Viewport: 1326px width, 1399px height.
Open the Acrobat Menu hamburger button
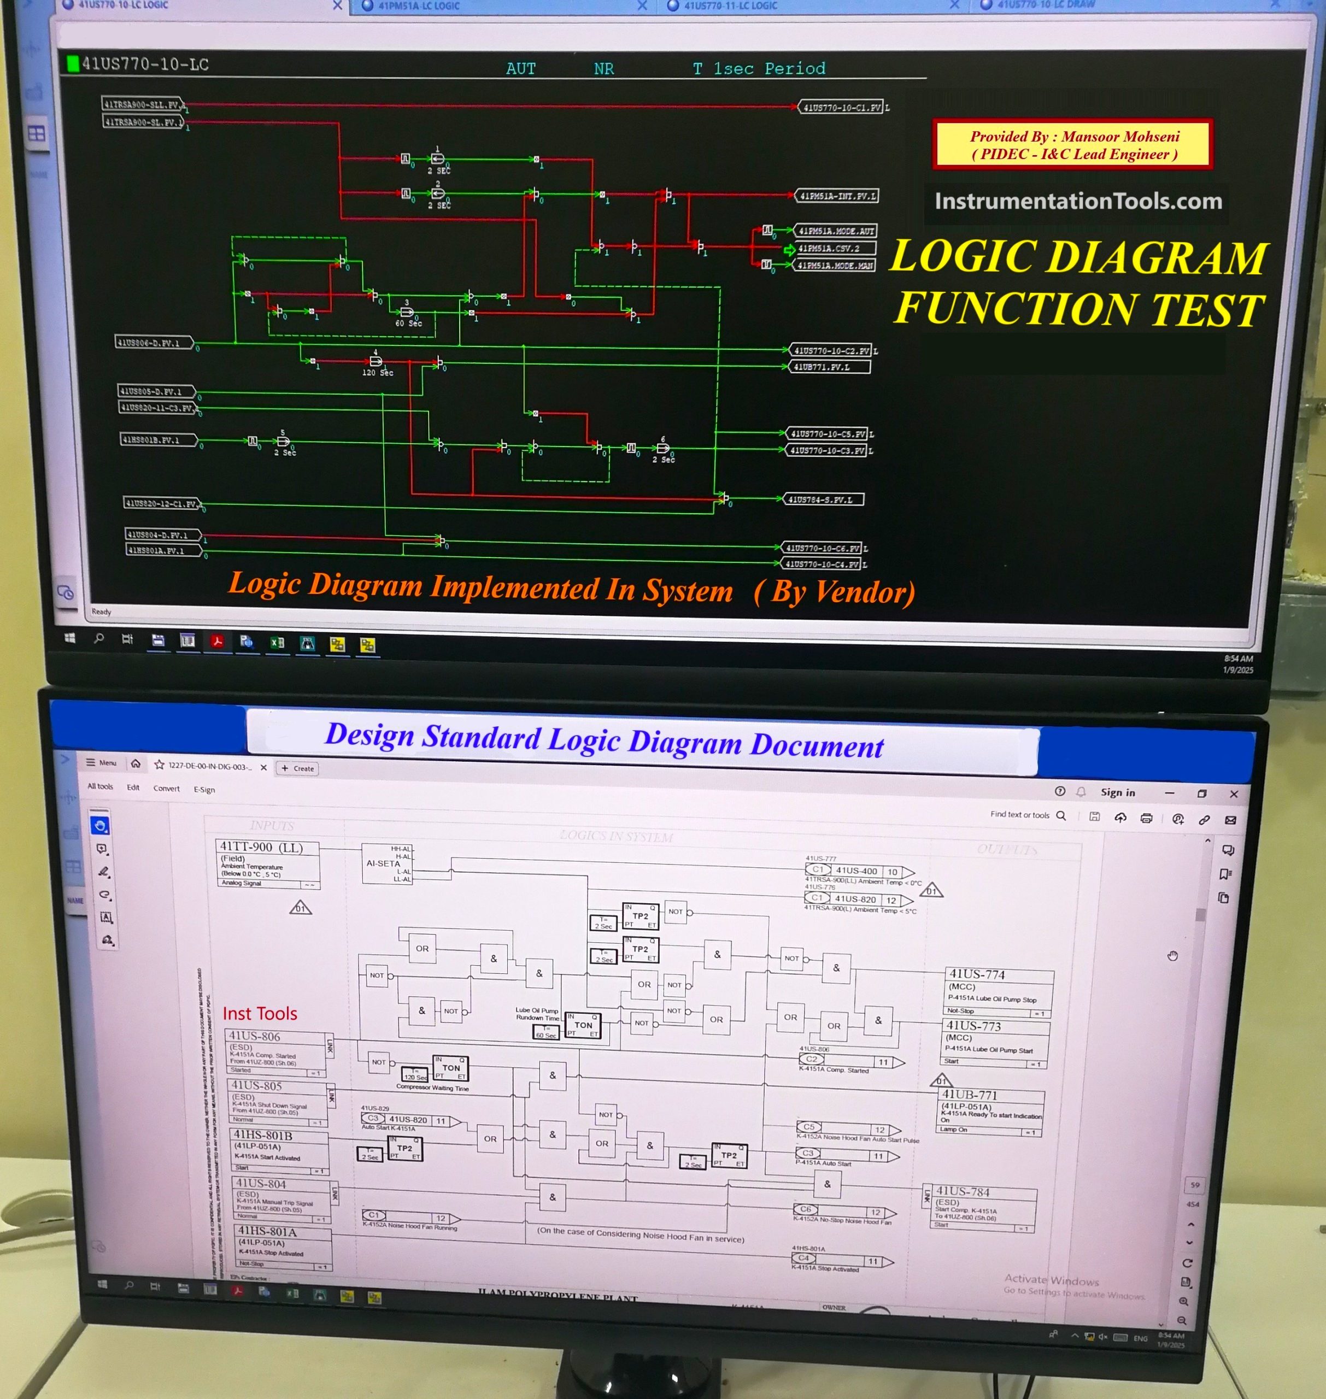click(x=101, y=762)
